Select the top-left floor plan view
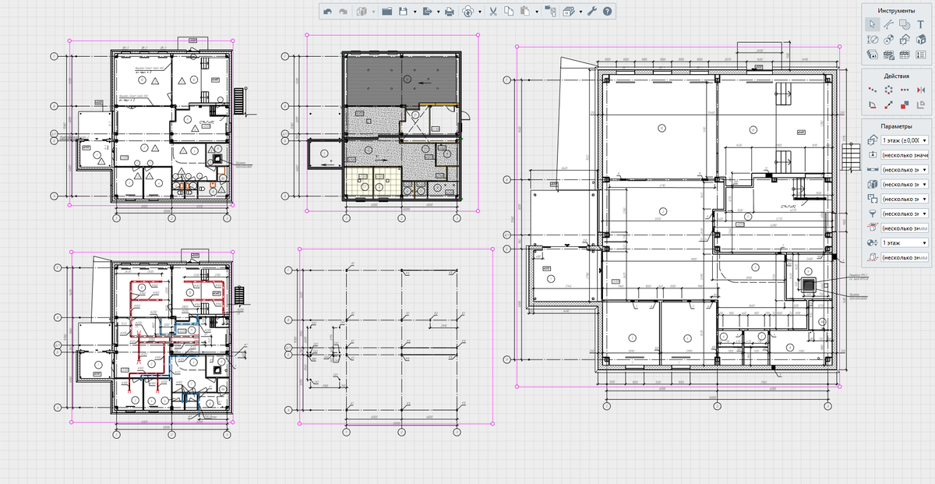935x484 pixels. [153, 122]
